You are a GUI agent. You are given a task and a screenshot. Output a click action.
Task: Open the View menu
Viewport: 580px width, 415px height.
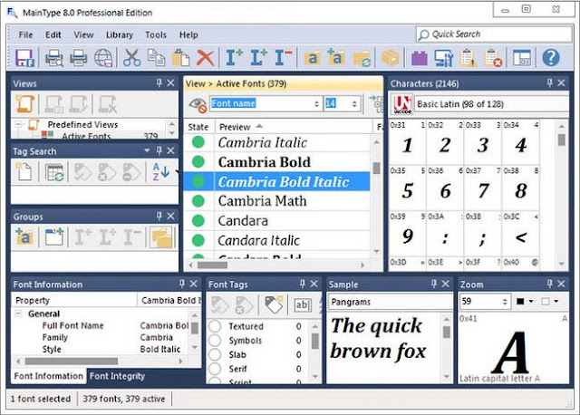click(83, 34)
